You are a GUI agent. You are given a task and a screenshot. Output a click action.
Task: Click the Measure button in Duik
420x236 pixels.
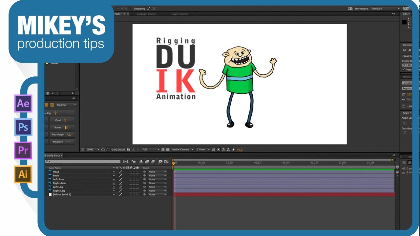(x=62, y=142)
